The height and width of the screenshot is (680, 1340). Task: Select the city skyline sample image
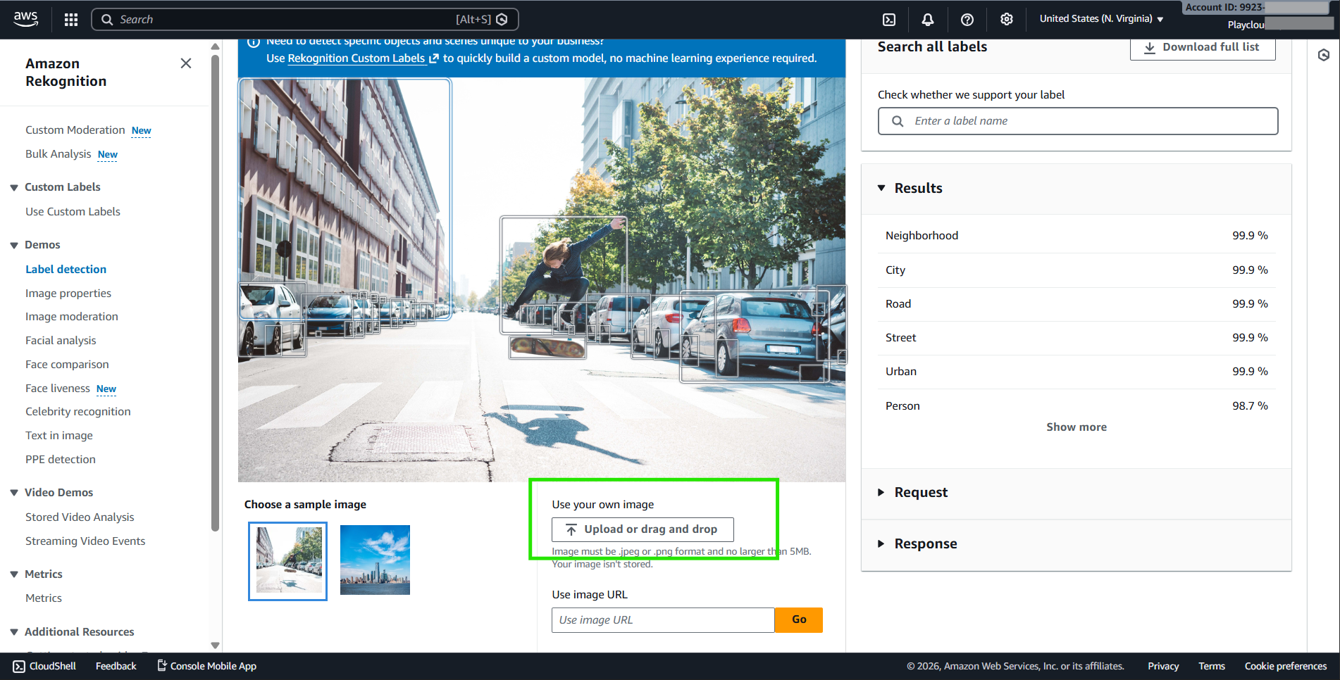pyautogui.click(x=375, y=560)
